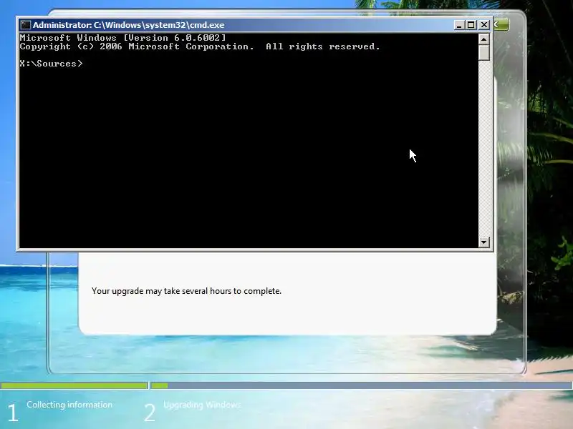Viewport: 573px width, 429px height.
Task: Click the Collecting information progress bar
Action: pos(74,385)
